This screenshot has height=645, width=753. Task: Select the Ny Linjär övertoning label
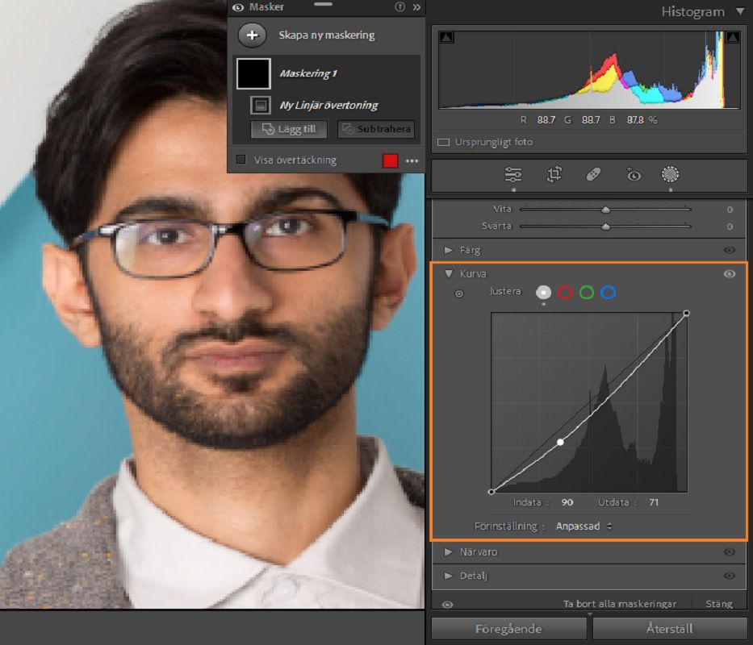point(328,105)
